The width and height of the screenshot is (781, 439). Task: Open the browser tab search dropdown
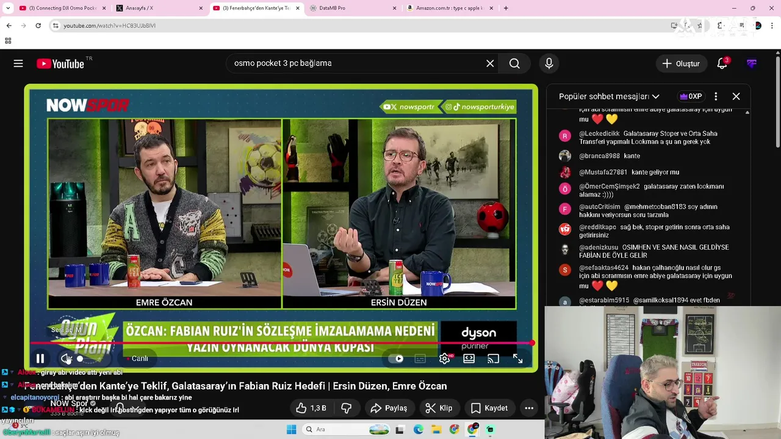pos(8,8)
